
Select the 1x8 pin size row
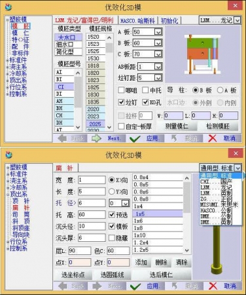tap(158, 228)
